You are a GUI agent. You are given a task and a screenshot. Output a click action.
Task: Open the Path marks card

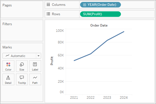(35, 79)
